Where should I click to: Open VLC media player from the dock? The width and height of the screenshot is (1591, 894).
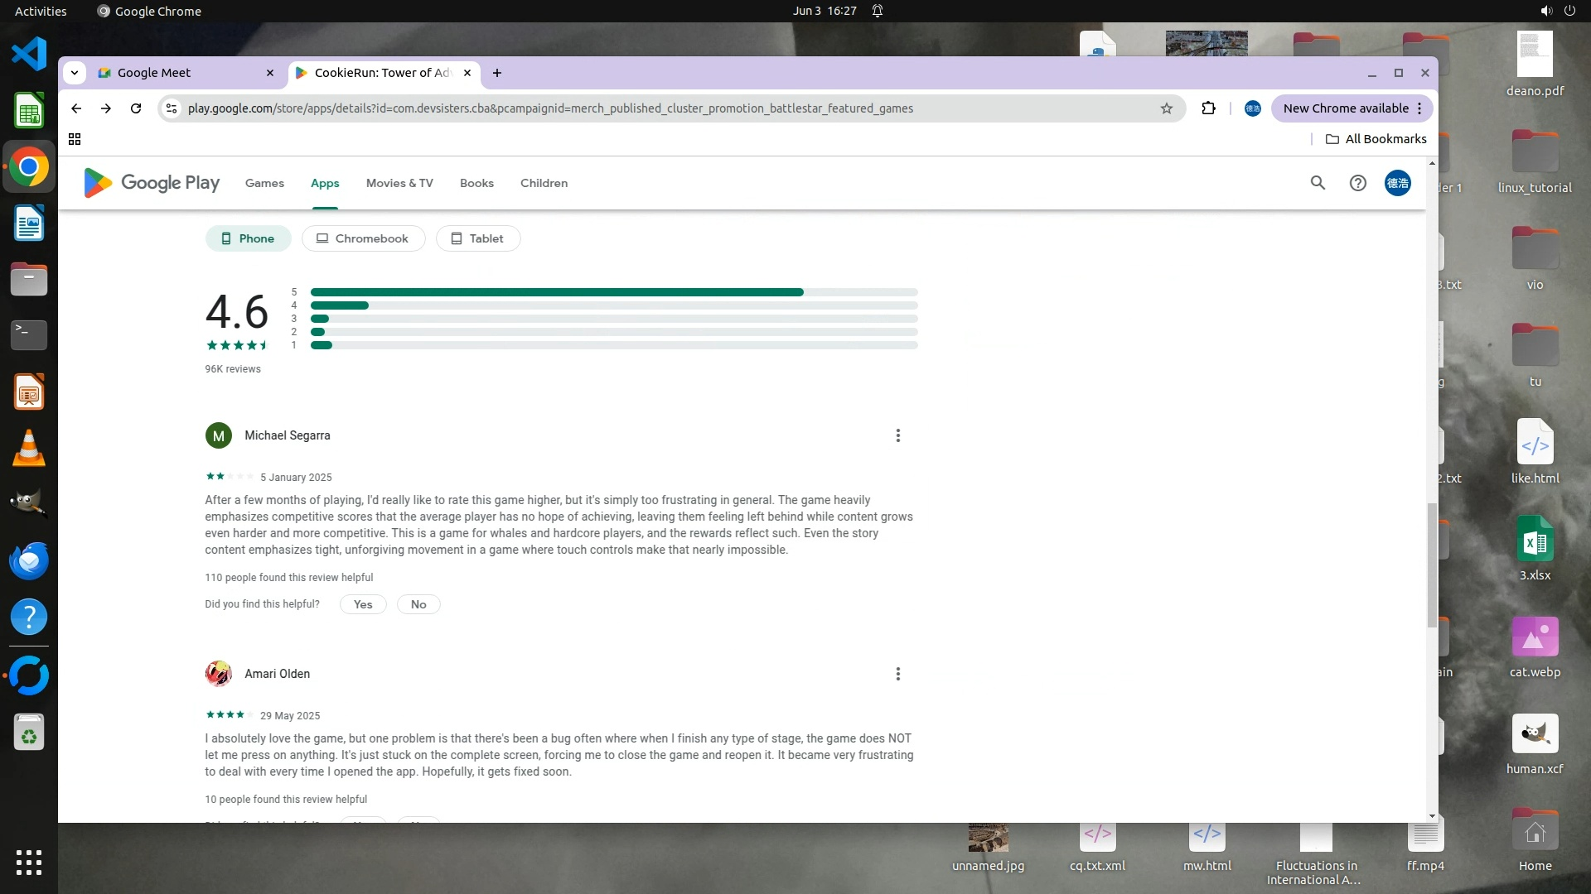pyautogui.click(x=29, y=448)
